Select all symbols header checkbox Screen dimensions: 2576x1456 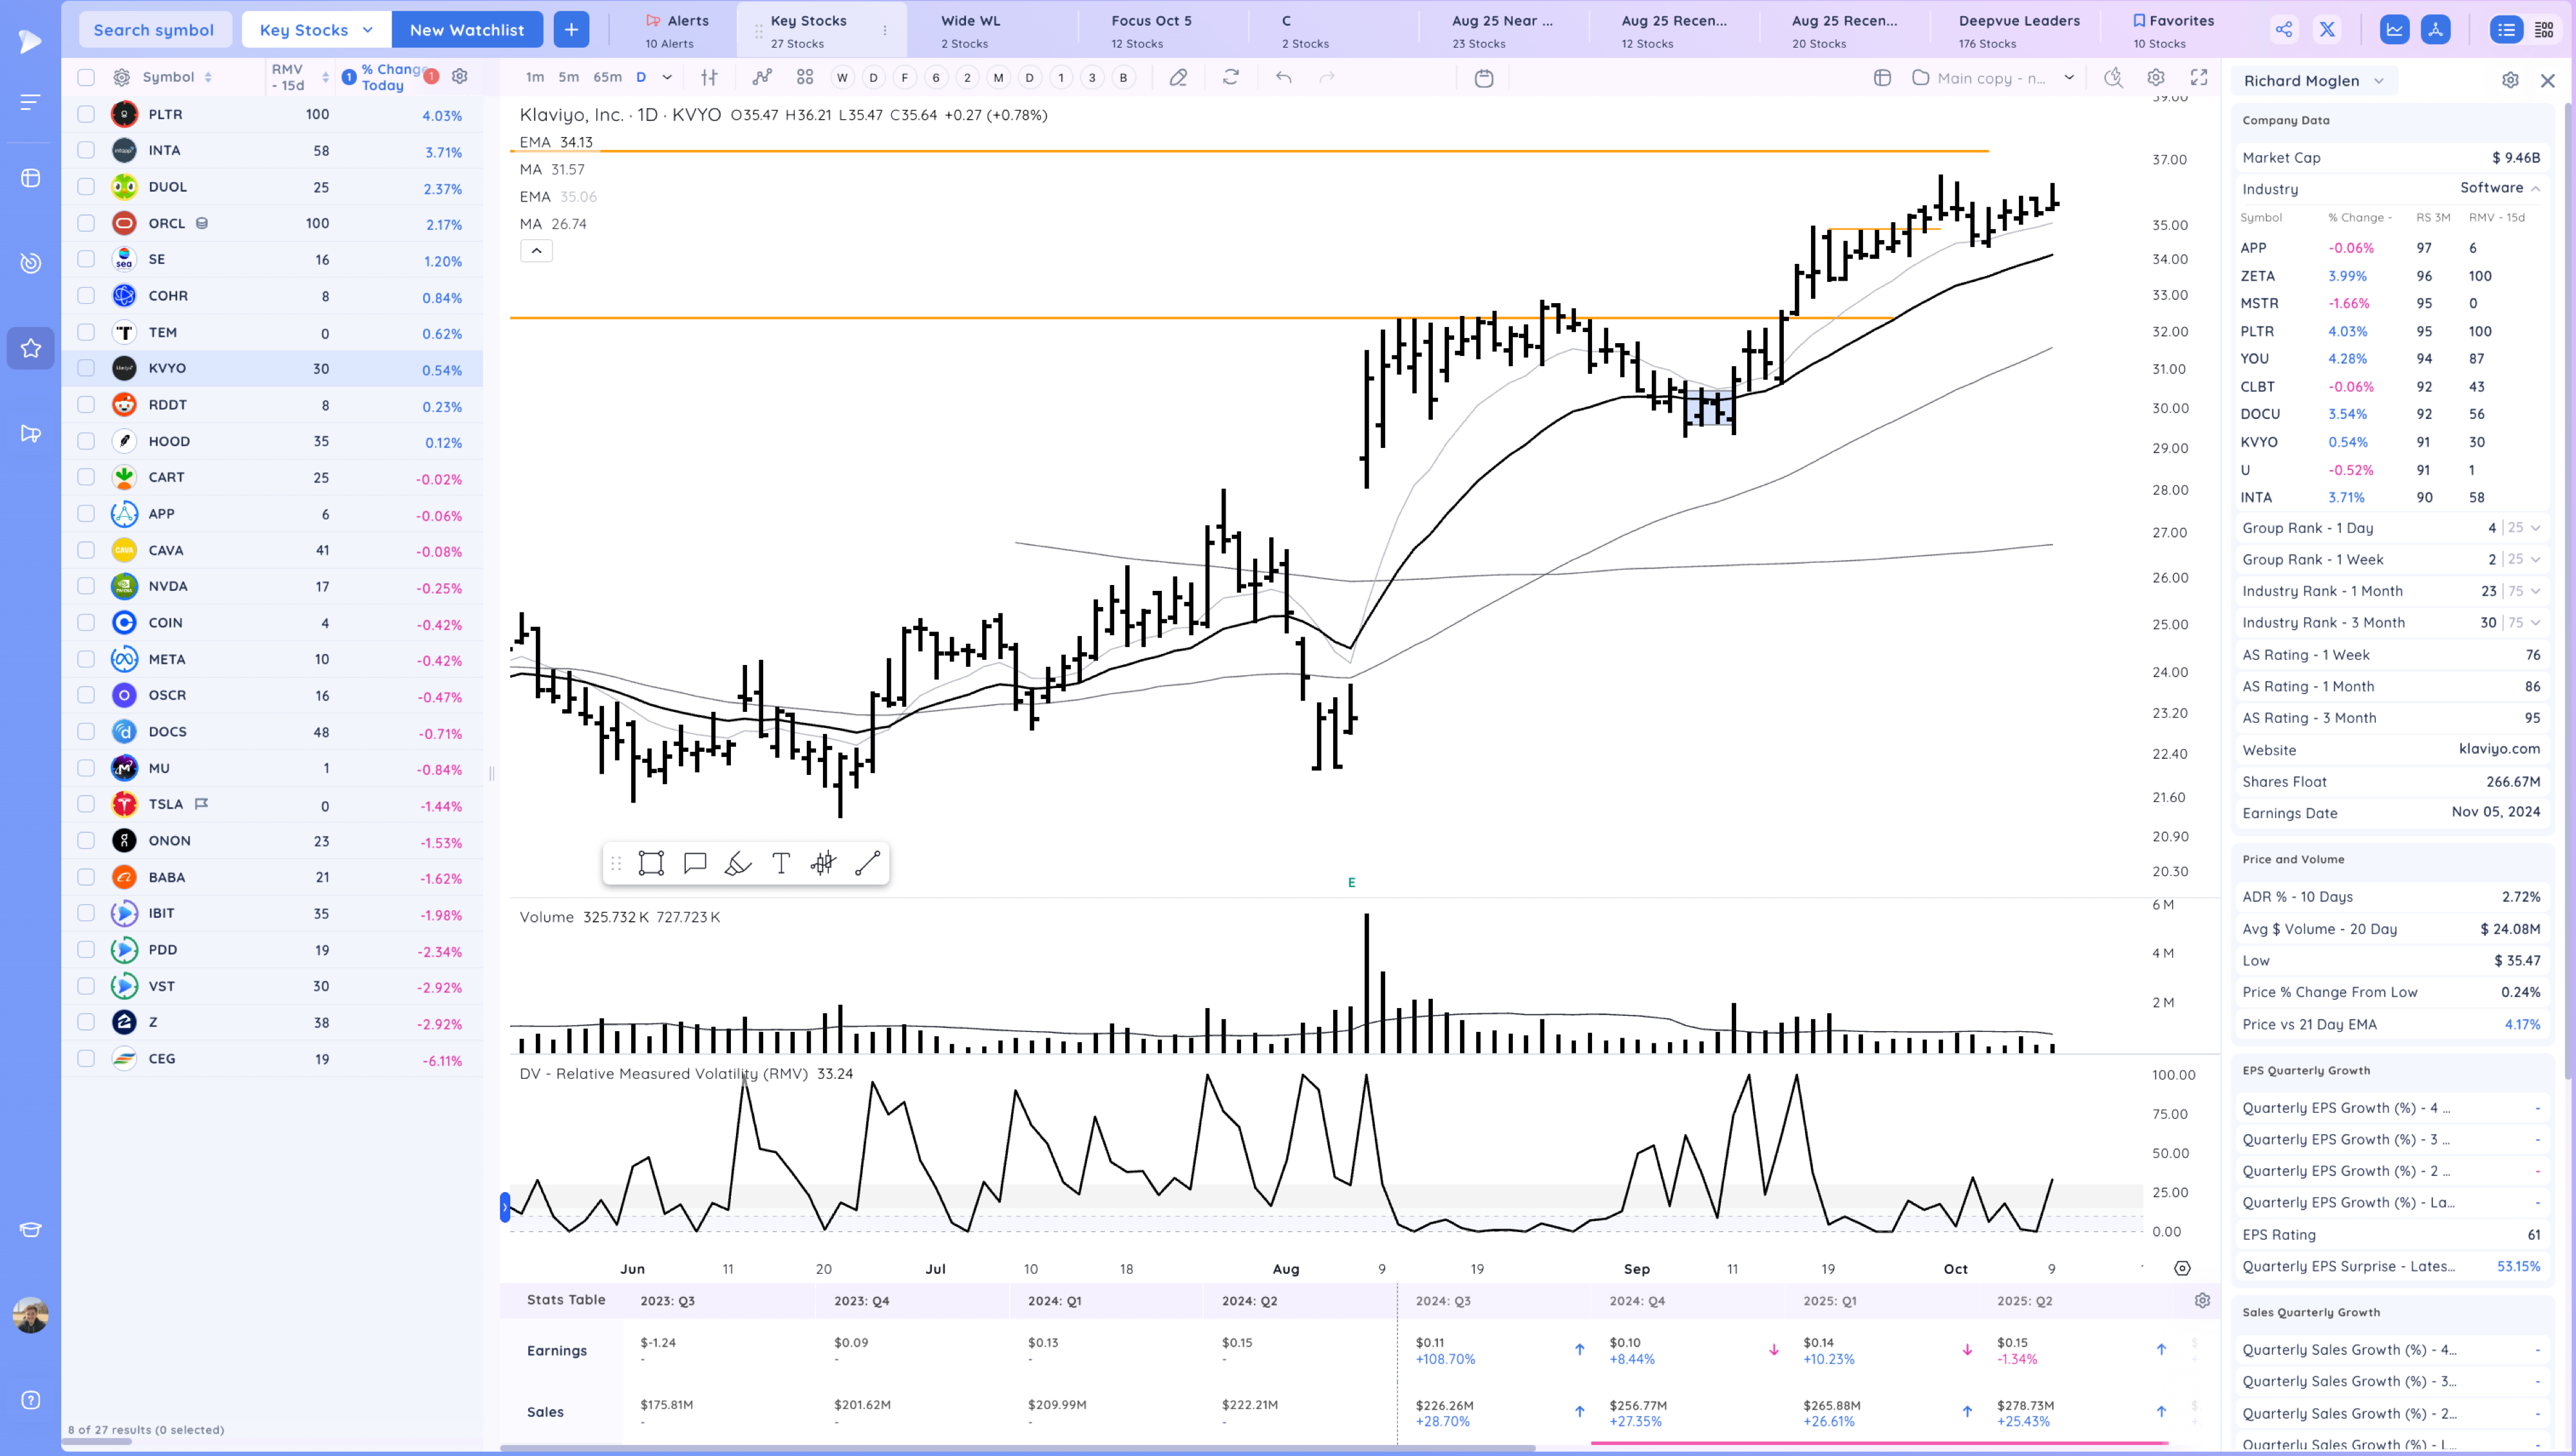[86, 77]
